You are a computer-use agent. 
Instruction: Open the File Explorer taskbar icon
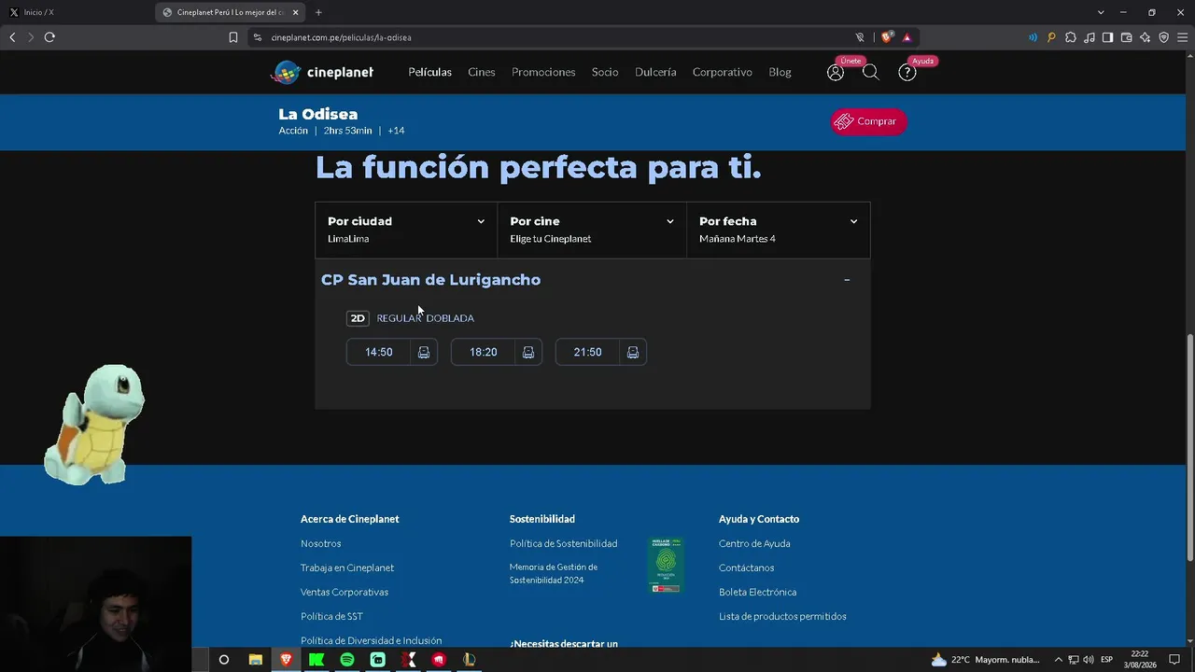(x=255, y=659)
